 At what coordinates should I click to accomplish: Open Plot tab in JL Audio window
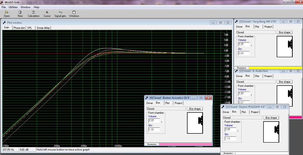pos(257,76)
